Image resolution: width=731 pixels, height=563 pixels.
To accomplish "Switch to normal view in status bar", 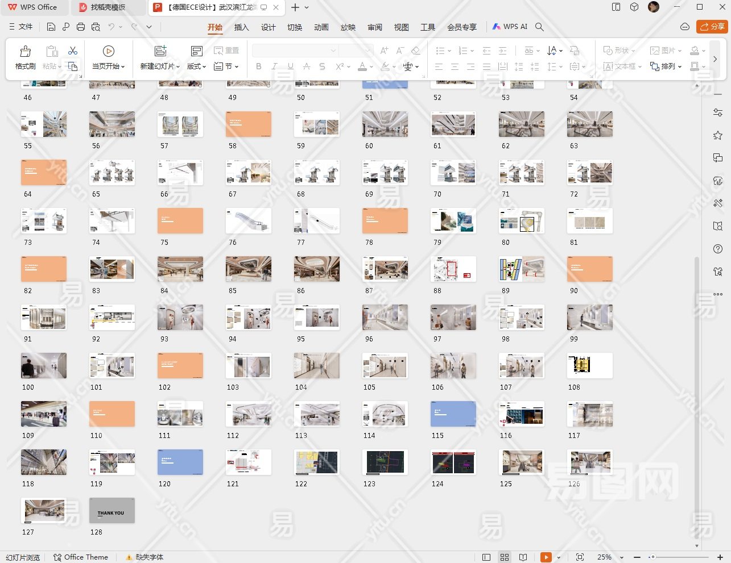I will [486, 557].
